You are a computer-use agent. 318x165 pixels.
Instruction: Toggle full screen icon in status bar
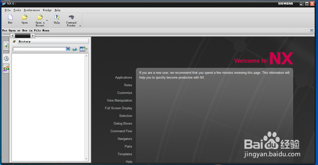coord(312,31)
